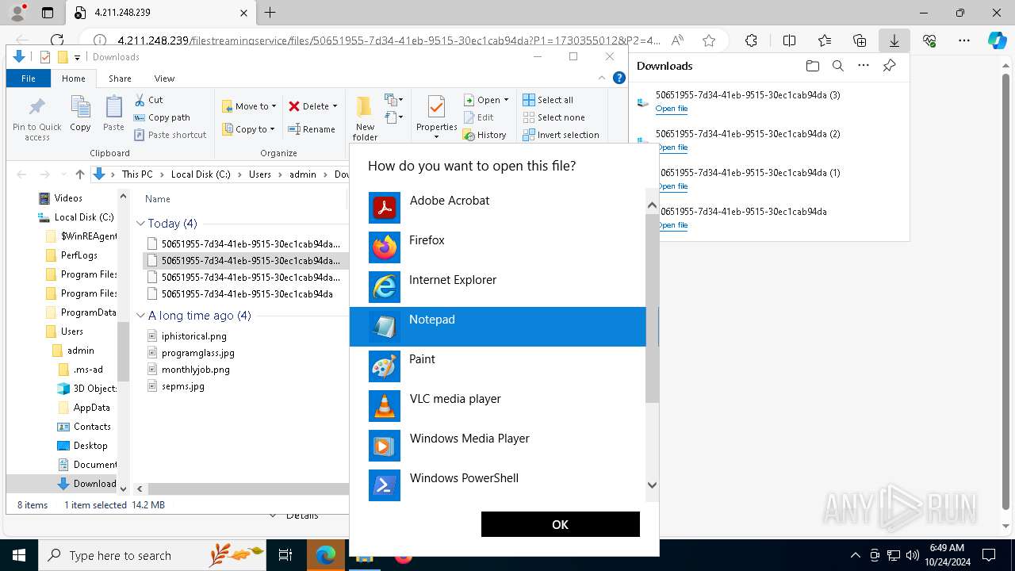
Task: Click the Paste ribbon icon
Action: click(x=113, y=114)
